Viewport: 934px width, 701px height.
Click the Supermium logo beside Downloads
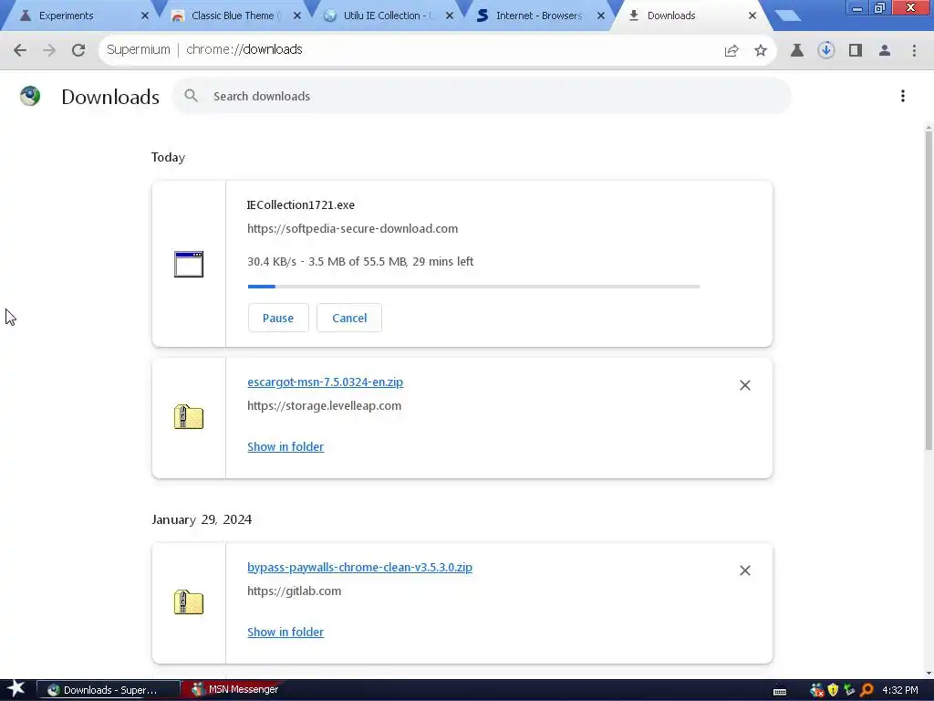30,96
